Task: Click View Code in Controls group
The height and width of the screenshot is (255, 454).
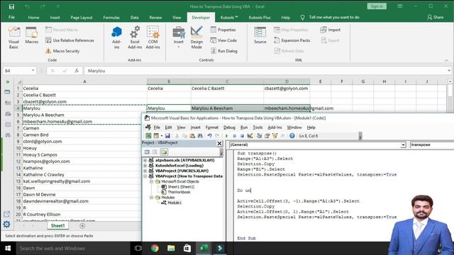Action: tap(223, 40)
